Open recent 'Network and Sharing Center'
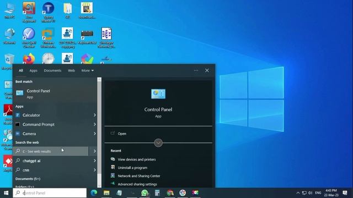 click(139, 176)
